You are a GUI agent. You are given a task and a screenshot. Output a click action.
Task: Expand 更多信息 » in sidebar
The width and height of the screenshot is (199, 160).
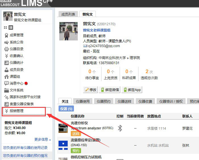pyautogui.click(x=42, y=140)
